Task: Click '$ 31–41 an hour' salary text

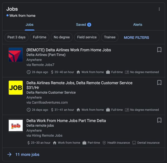Action: click(x=63, y=110)
